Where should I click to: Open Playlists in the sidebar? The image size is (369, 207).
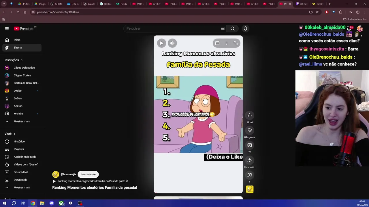click(22, 149)
